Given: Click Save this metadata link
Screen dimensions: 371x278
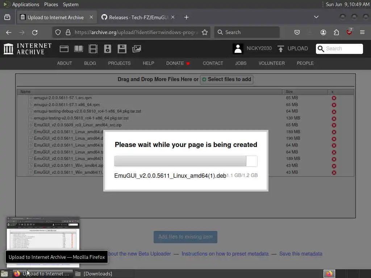Looking at the screenshot, I should point(301,254).
